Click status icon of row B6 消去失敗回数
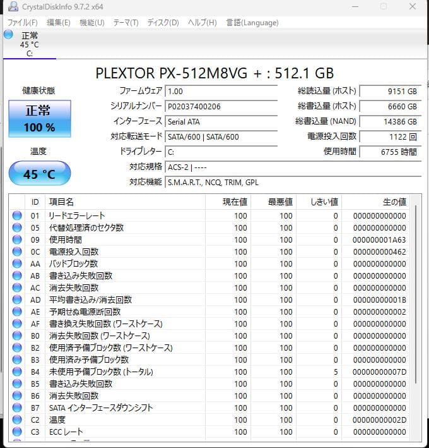Image resolution: width=429 pixels, height=448 pixels. click(x=17, y=396)
